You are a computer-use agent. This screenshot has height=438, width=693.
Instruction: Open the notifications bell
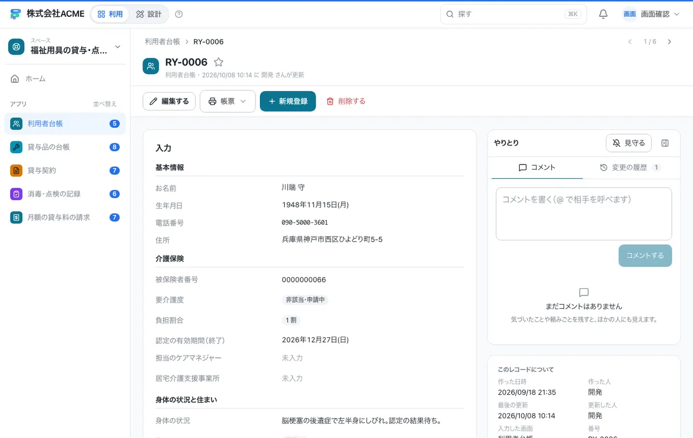click(x=603, y=14)
